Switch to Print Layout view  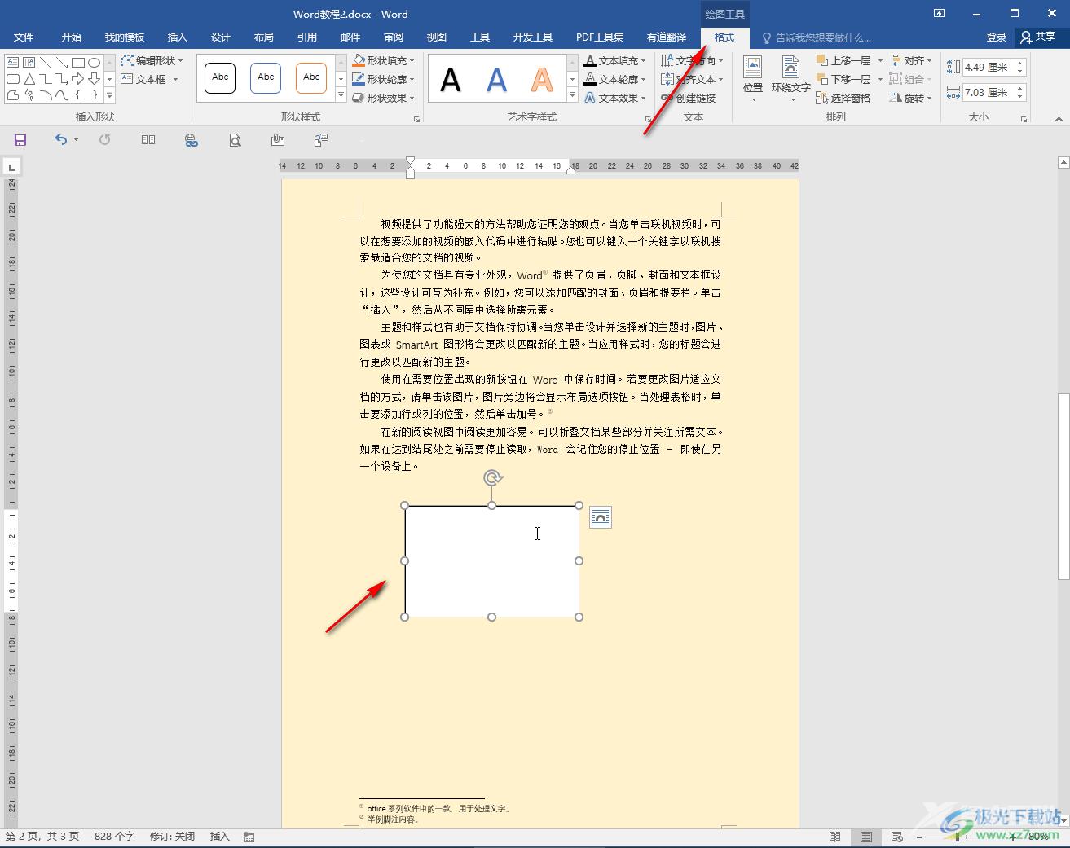(866, 837)
